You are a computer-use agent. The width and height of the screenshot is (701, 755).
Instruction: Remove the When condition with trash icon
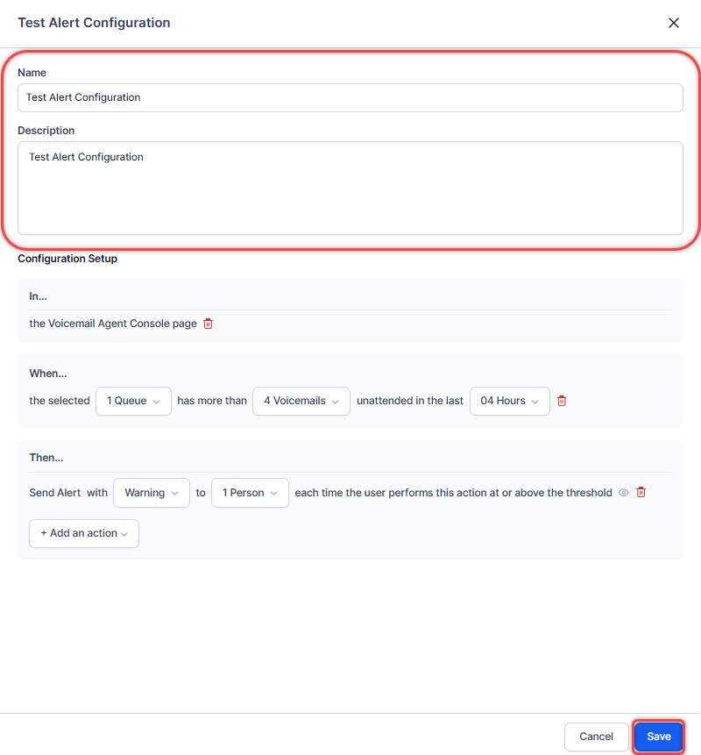click(x=562, y=401)
